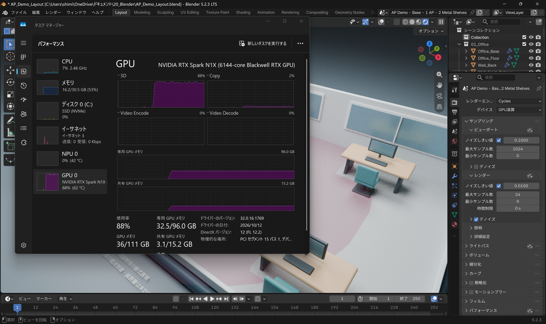
Task: Open Task Manager hamburger navigation menu
Action: point(23,43)
